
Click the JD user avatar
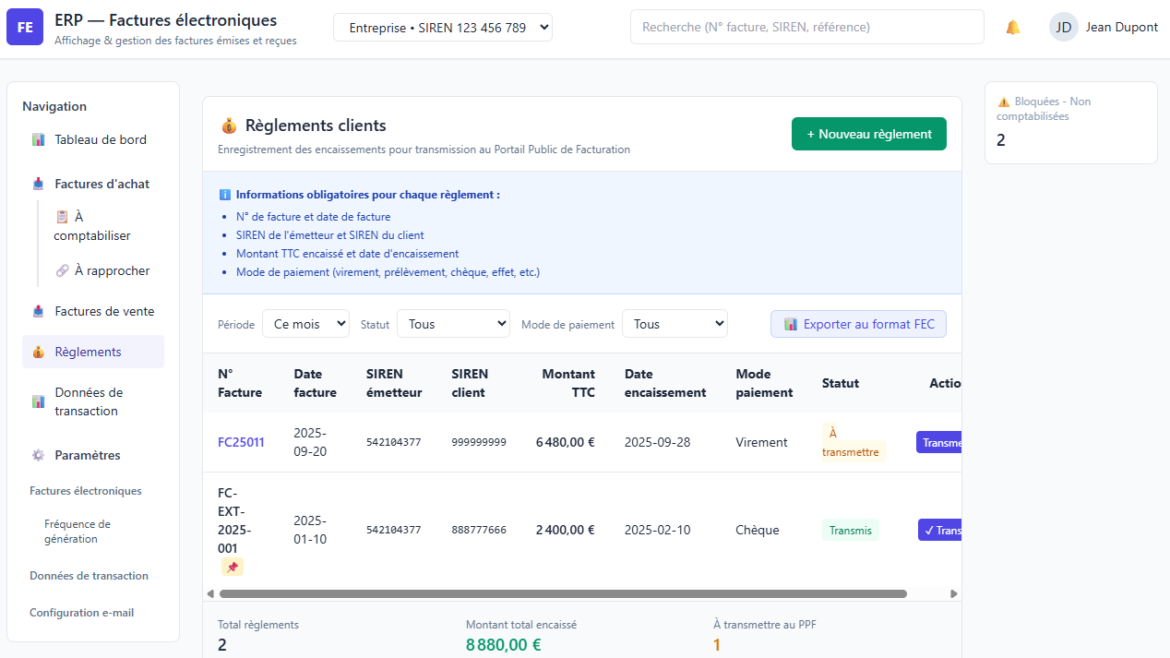point(1064,27)
